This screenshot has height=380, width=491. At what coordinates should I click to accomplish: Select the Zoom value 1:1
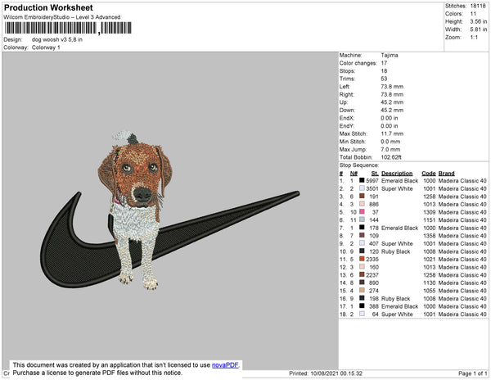coord(474,38)
